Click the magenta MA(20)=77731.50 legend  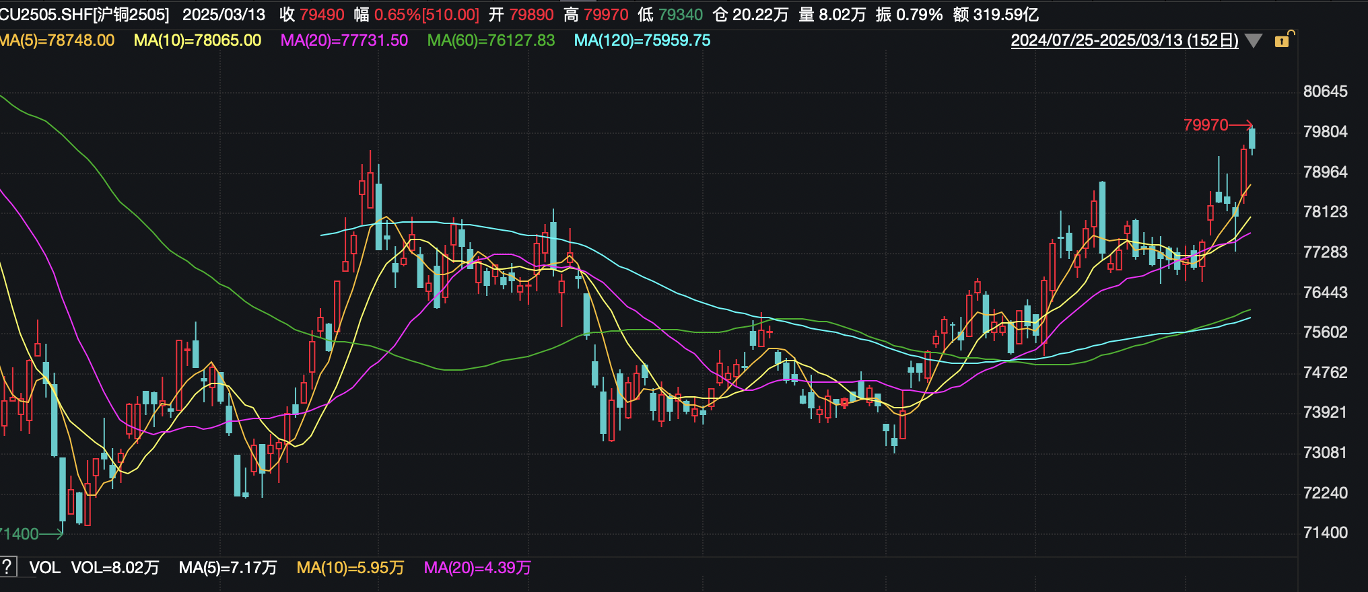(x=344, y=40)
